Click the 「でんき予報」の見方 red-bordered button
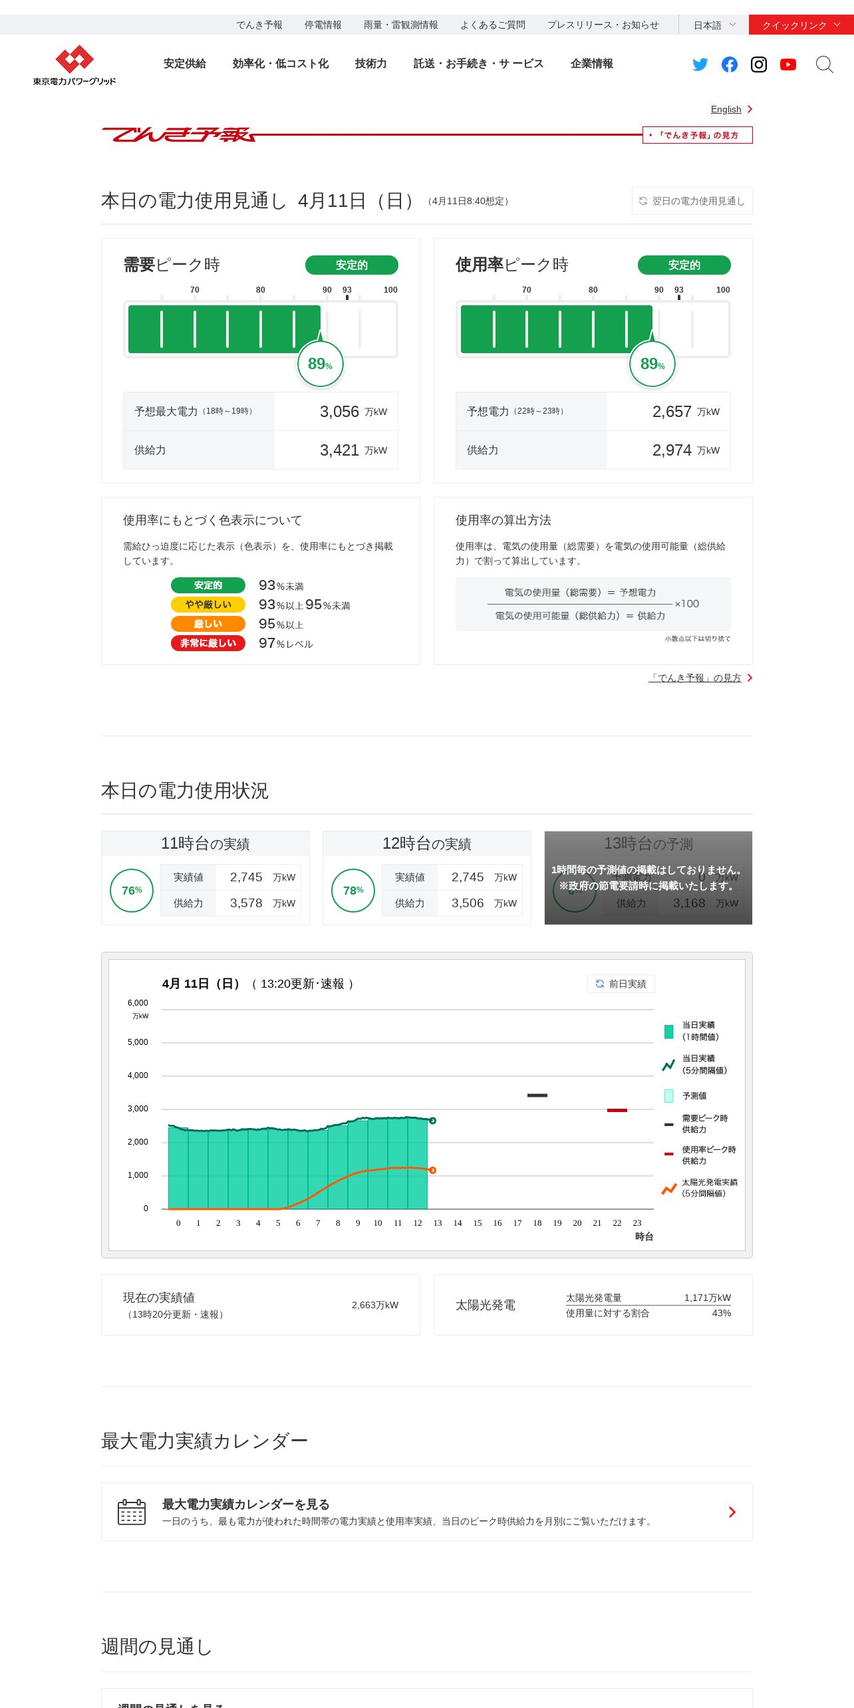Image resolution: width=854 pixels, height=1708 pixels. (x=698, y=135)
